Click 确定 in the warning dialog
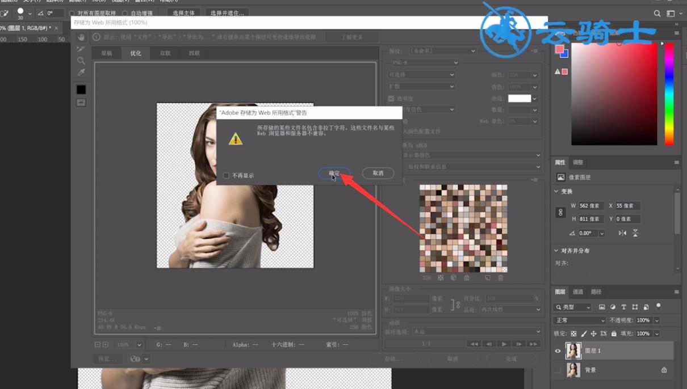Image resolution: width=687 pixels, height=389 pixels. coord(335,173)
